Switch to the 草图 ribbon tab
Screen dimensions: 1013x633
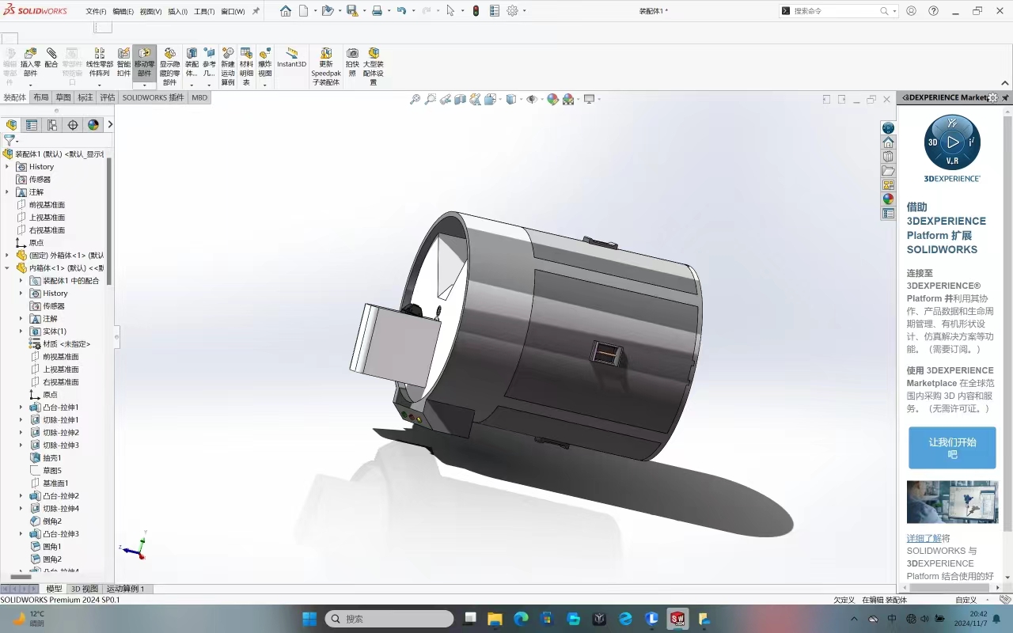63,97
